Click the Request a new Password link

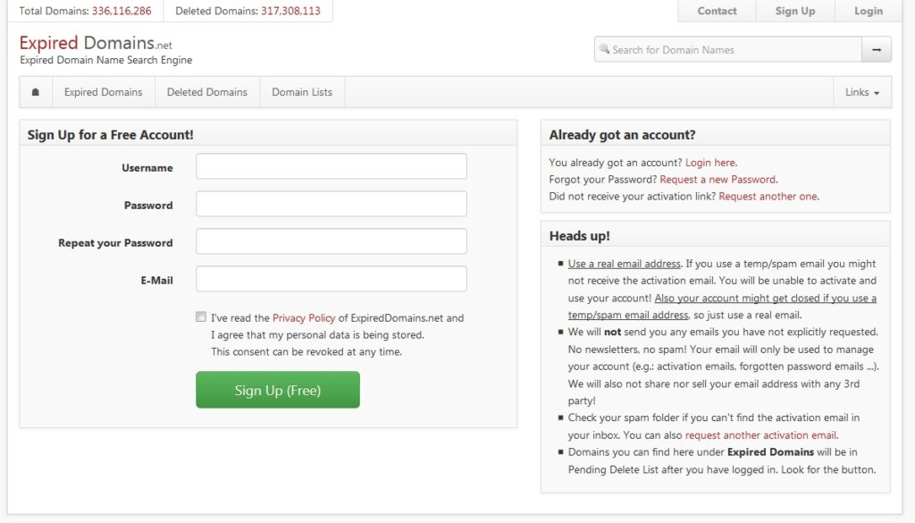[x=718, y=180]
